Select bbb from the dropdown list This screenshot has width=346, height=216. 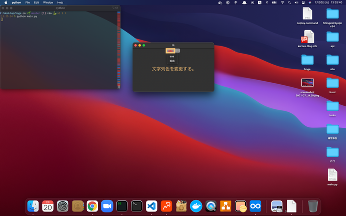(172, 61)
